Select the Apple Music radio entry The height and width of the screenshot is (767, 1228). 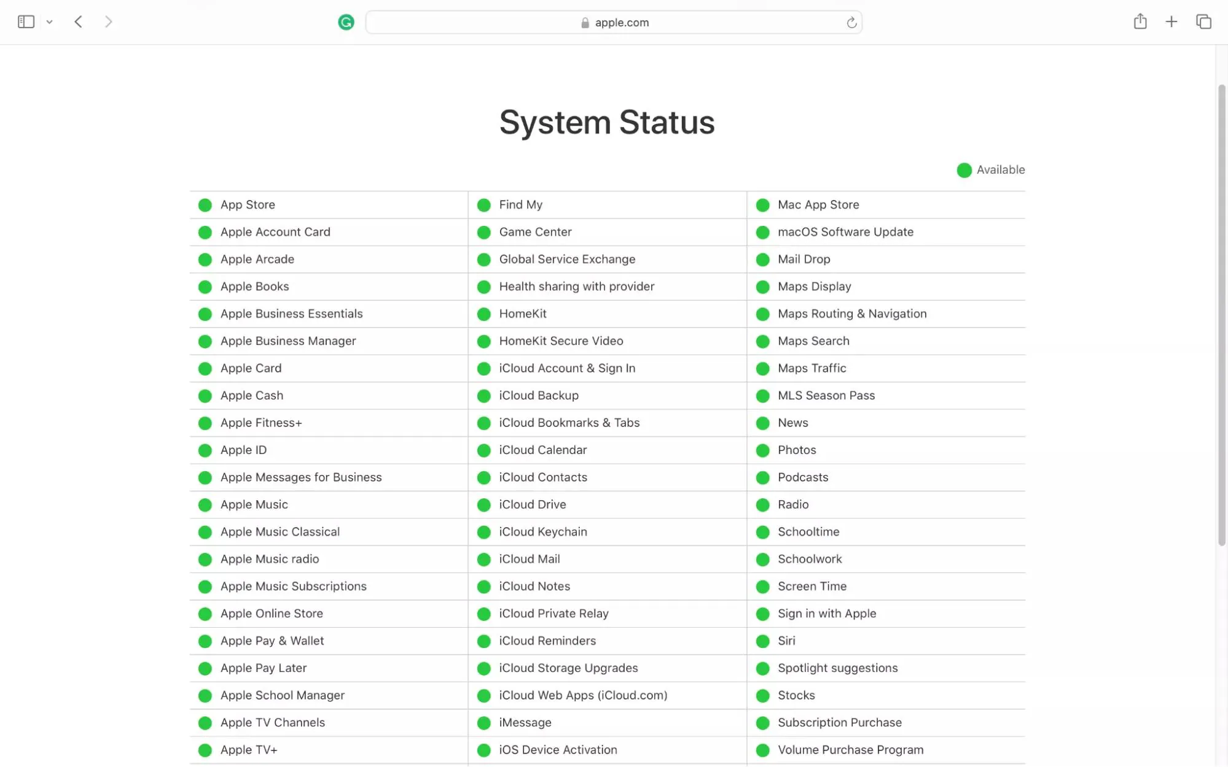click(x=270, y=559)
